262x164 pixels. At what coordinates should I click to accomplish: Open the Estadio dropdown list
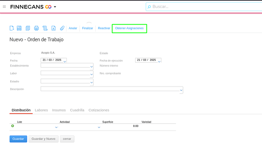92,83
